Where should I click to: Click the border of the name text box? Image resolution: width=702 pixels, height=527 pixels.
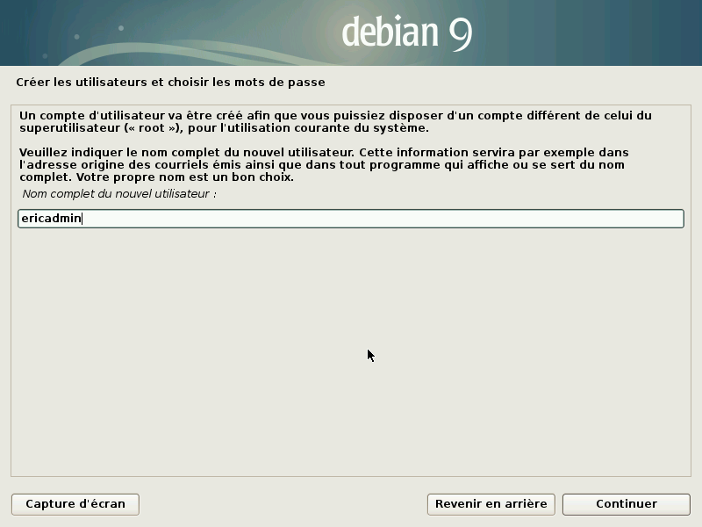click(351, 210)
